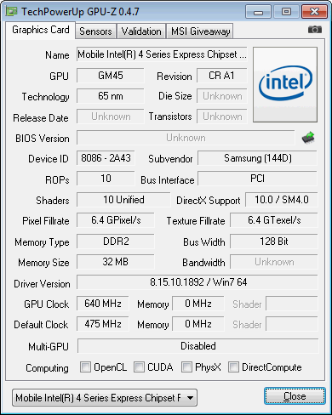Click the Shaders field 10 Unified
Image resolution: width=332 pixels, height=415 pixels.
coord(123,200)
